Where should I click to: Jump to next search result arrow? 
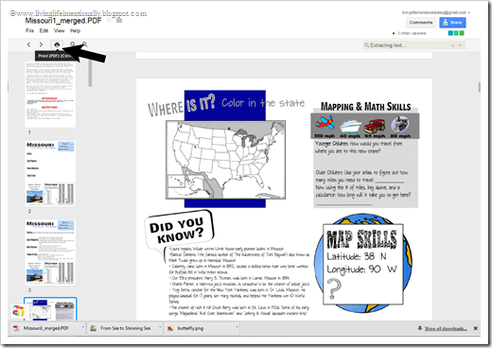(460, 45)
